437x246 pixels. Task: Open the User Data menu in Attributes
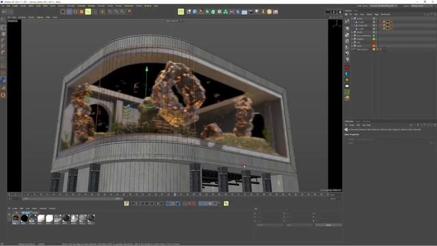pos(367,125)
